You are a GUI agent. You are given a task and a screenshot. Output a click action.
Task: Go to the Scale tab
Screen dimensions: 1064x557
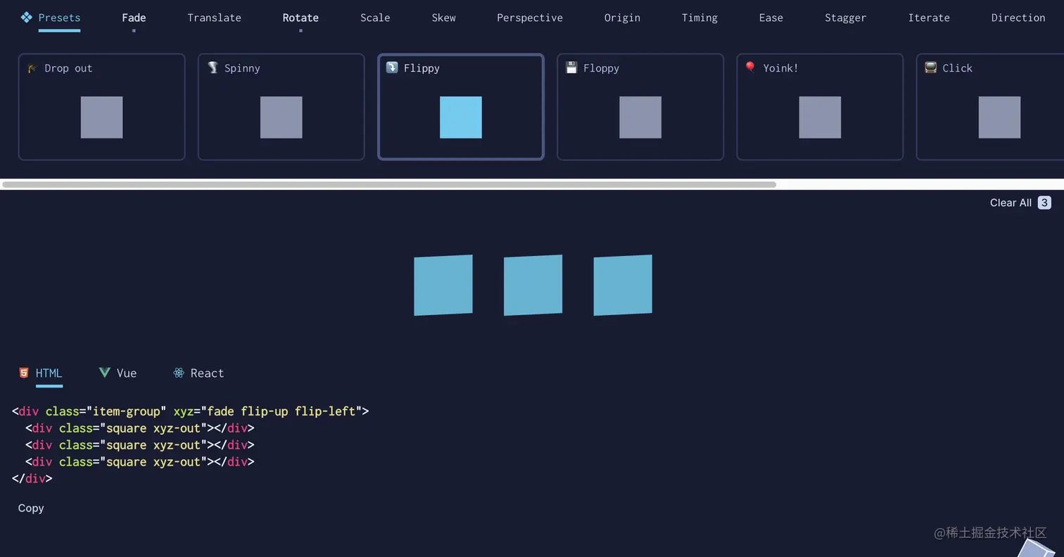pyautogui.click(x=375, y=18)
